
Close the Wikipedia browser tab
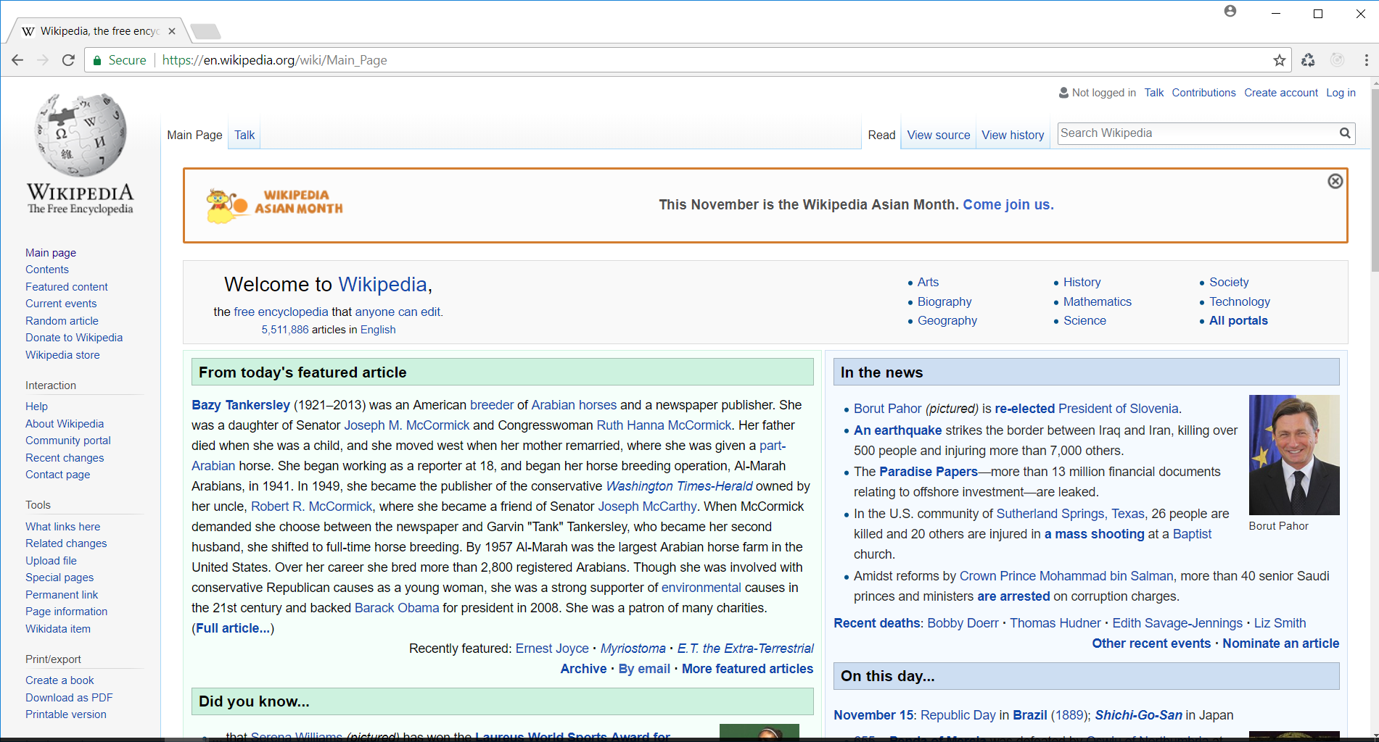(x=172, y=31)
